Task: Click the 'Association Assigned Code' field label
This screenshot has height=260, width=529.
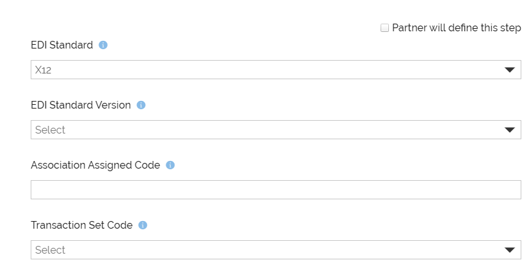Action: (x=95, y=165)
